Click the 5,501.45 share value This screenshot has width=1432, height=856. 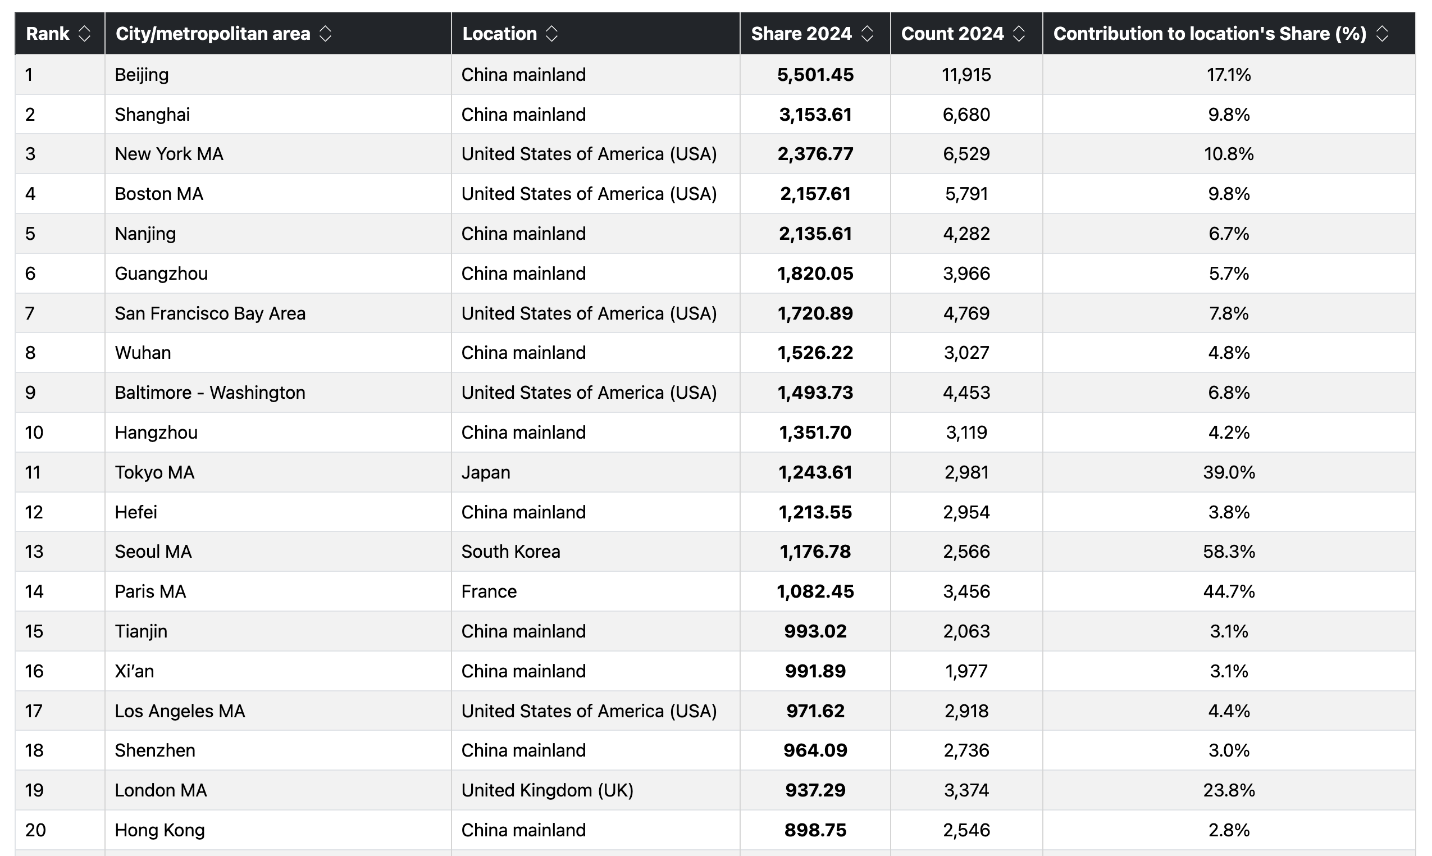815,74
